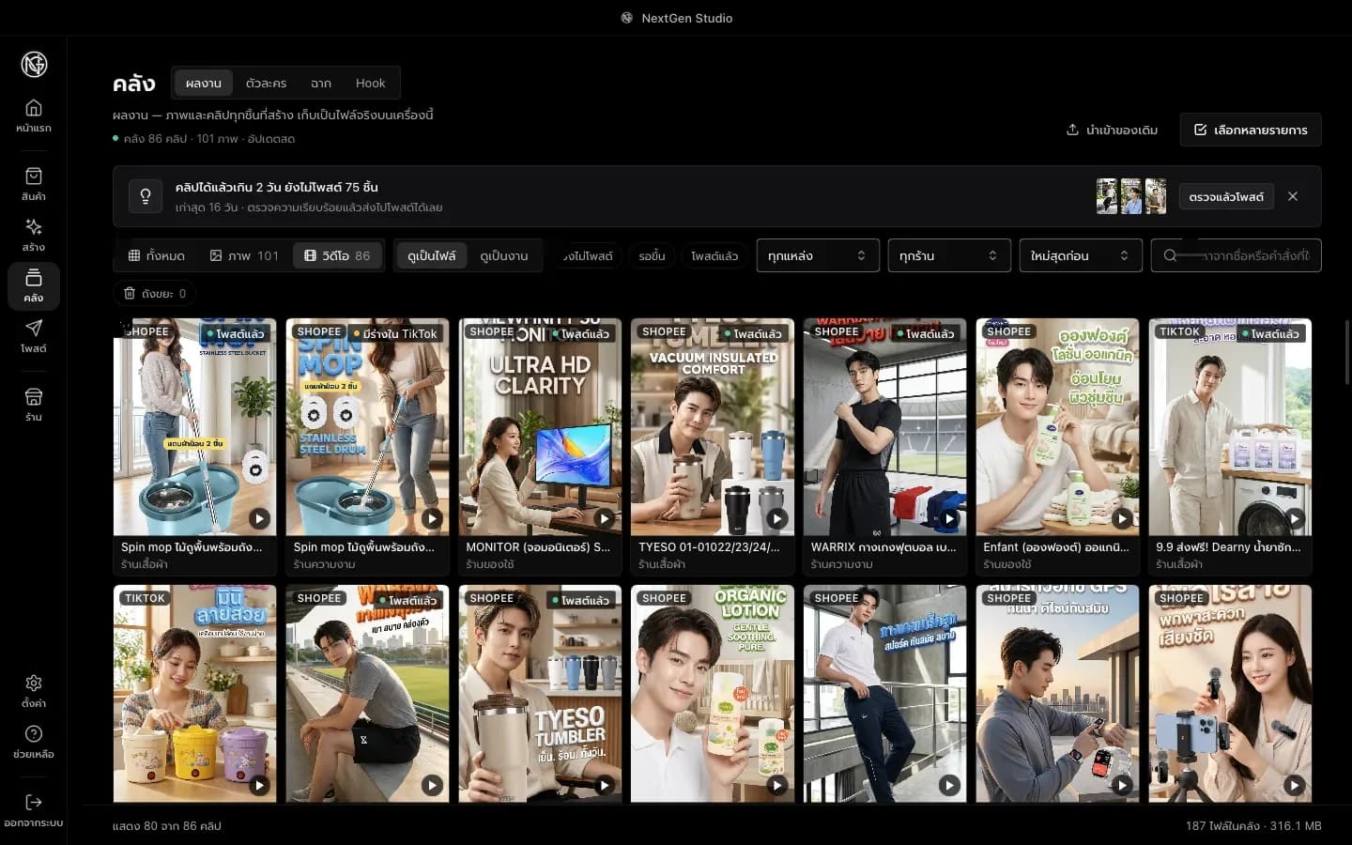Viewport: 1352px width, 845px height.
Task: Click the lightbulb tip icon in banner
Action: pyautogui.click(x=146, y=196)
